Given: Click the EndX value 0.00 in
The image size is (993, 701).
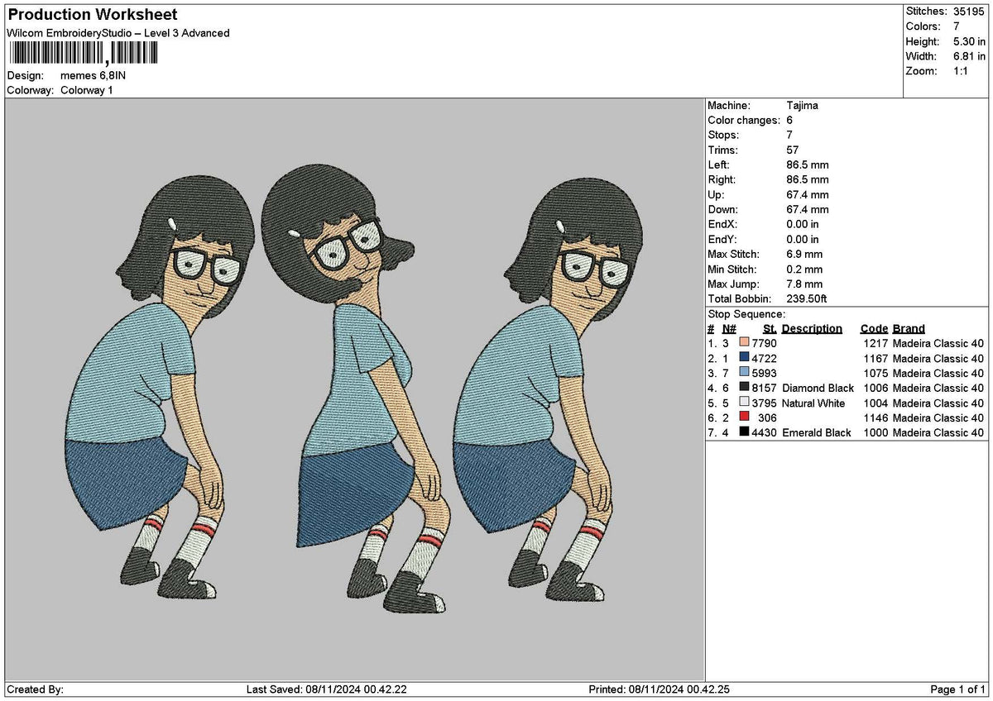Looking at the screenshot, I should pos(803,225).
